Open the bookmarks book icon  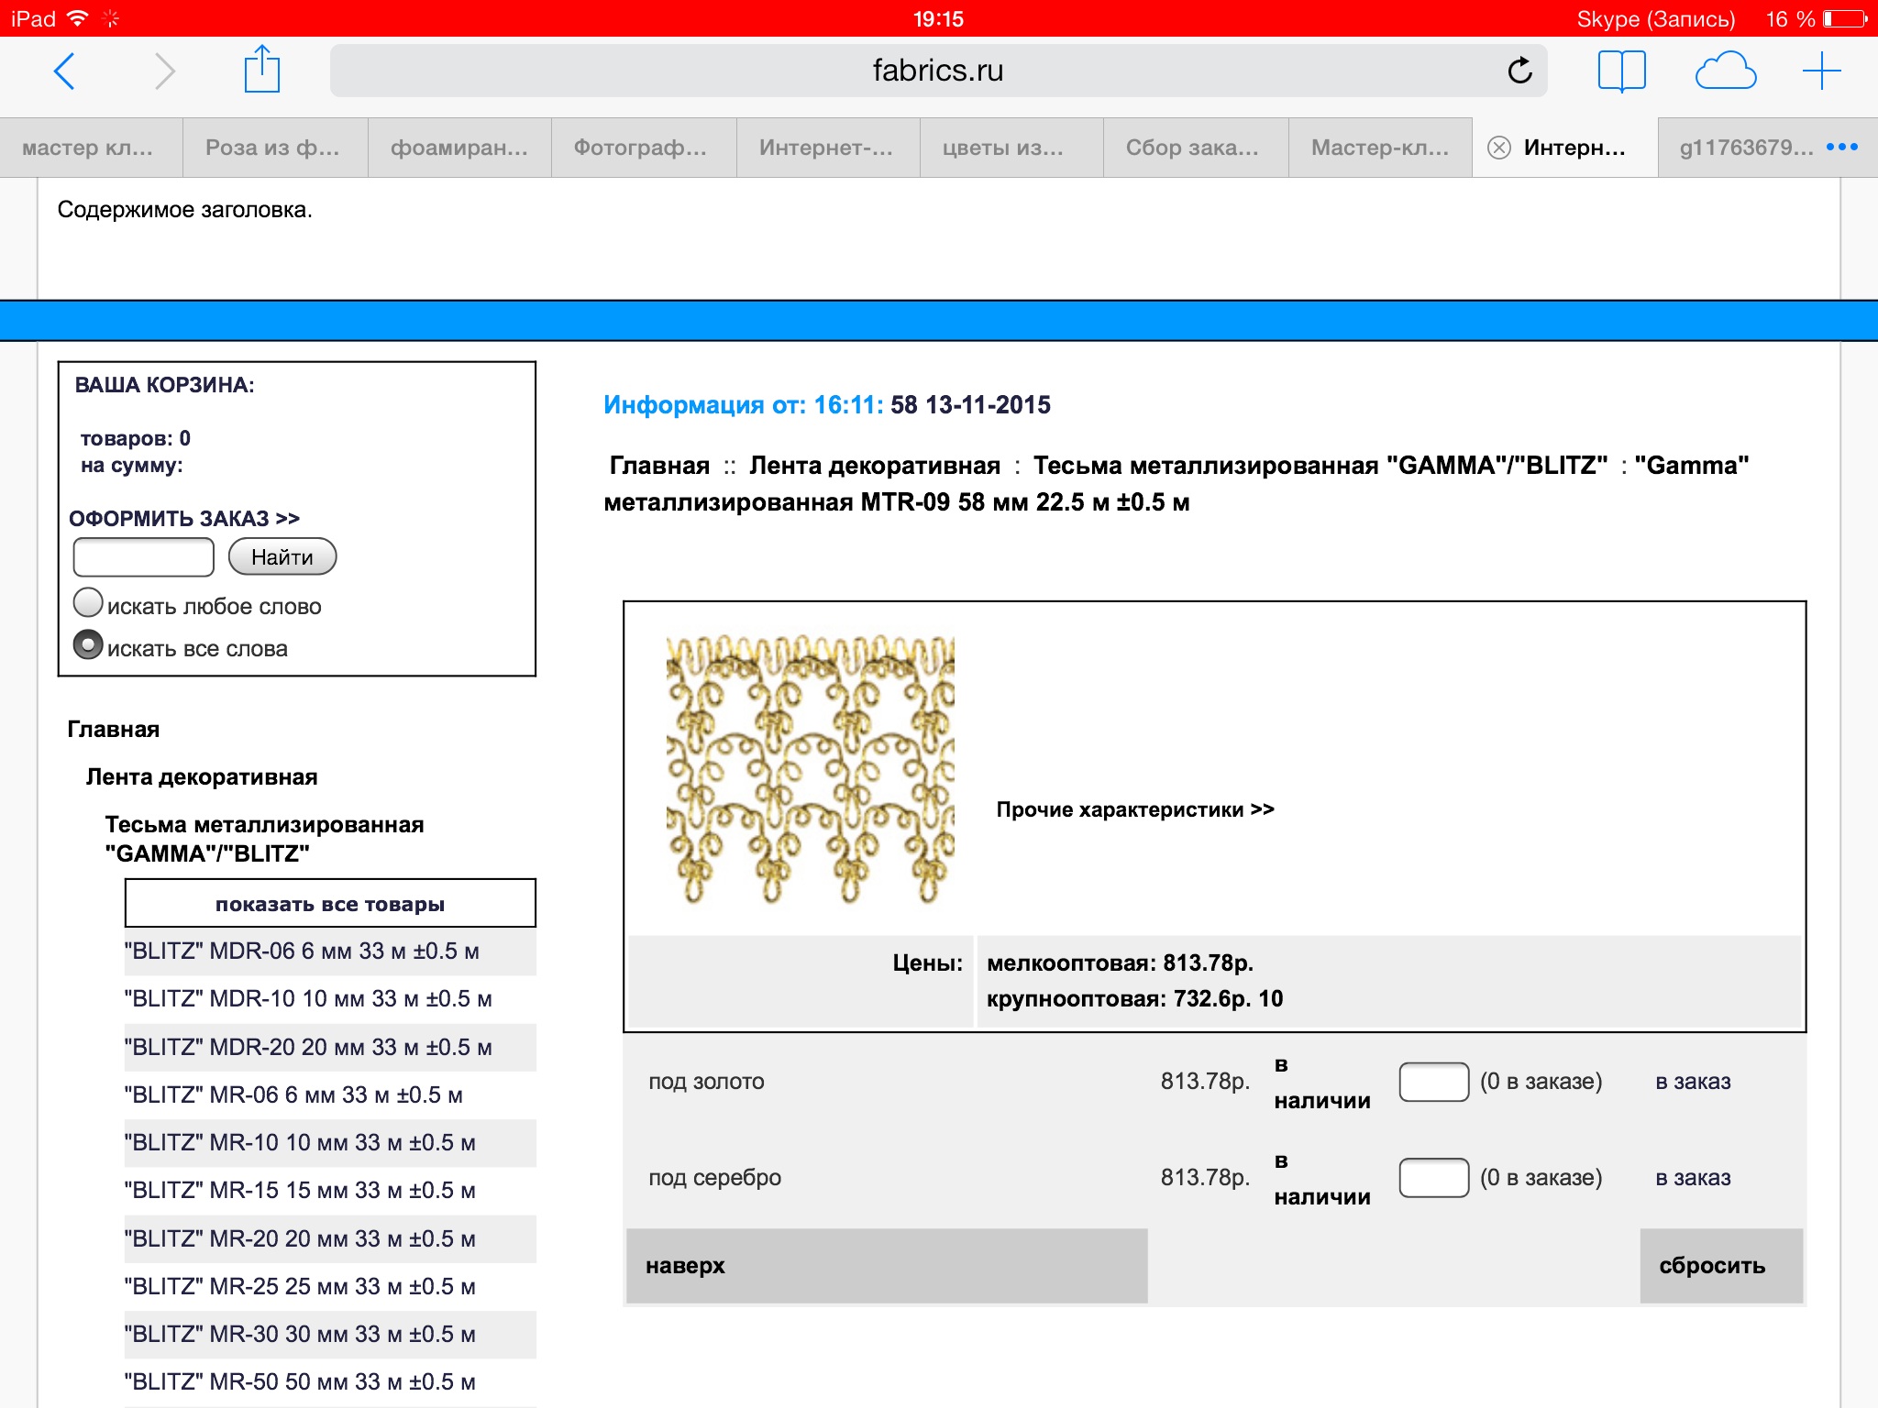(x=1621, y=71)
